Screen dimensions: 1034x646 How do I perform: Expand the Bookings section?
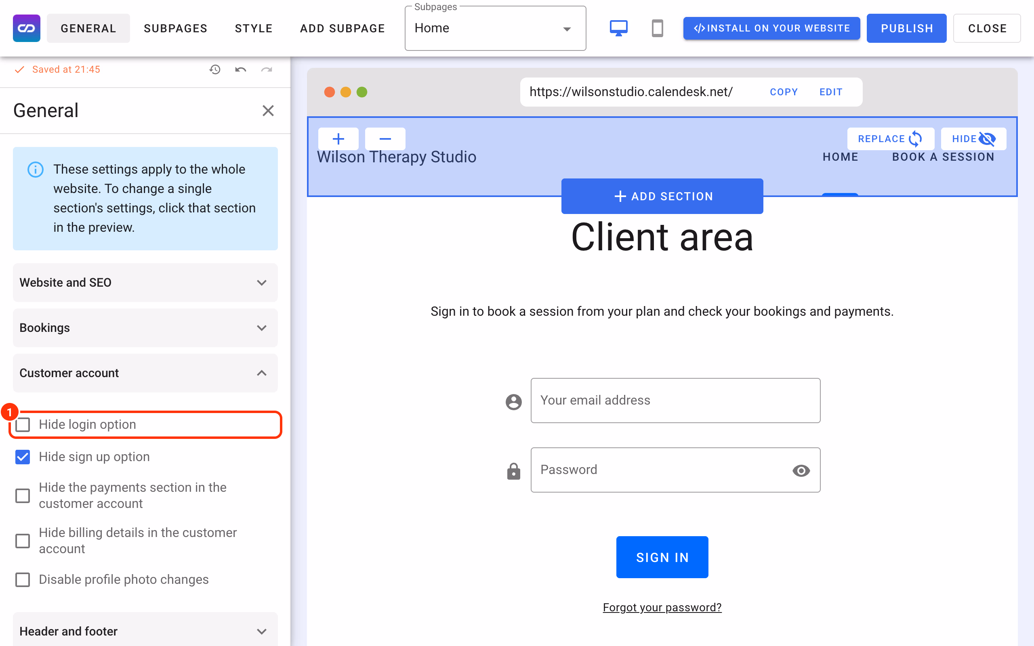[145, 328]
